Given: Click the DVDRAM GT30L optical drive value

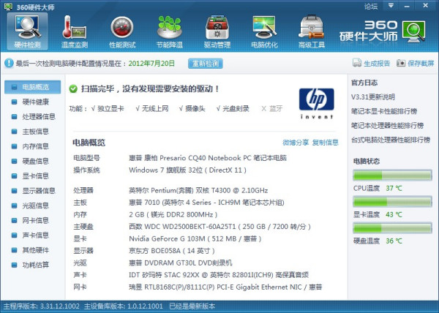Looking at the screenshot, I should (181, 263).
